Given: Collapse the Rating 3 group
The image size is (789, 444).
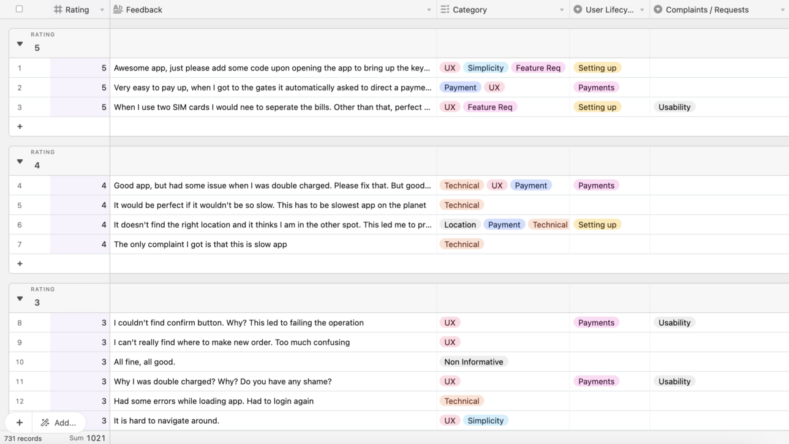Looking at the screenshot, I should pyautogui.click(x=20, y=299).
